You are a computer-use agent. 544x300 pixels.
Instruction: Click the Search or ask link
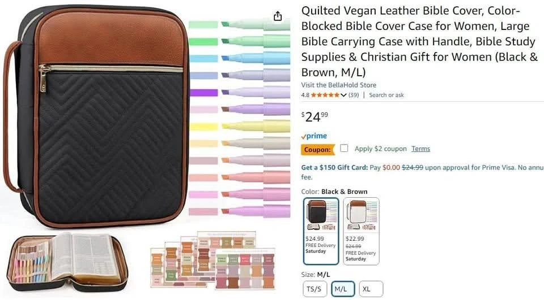click(386, 95)
